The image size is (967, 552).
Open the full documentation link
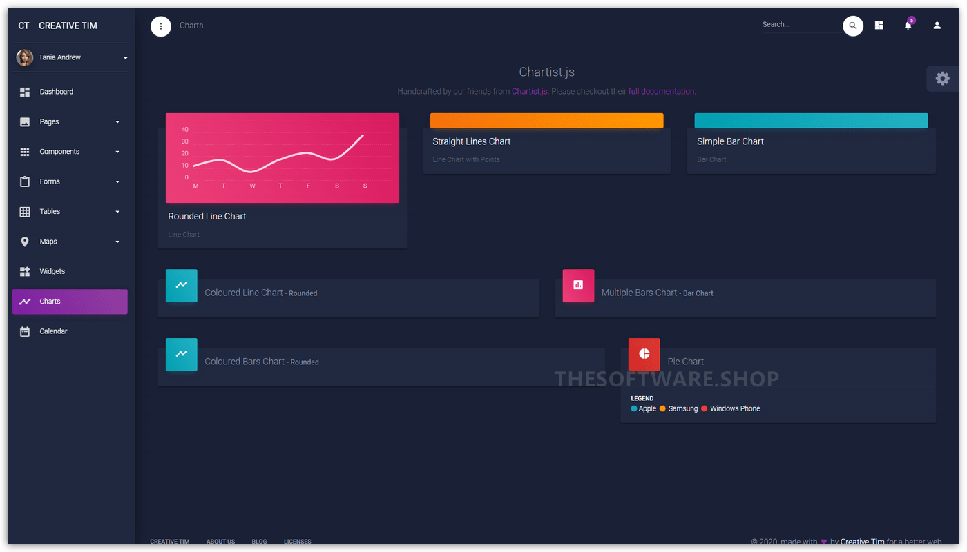[661, 91]
